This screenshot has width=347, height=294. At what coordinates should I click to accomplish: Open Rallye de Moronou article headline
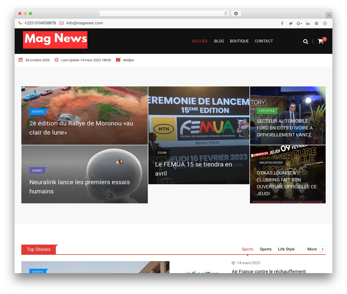[81, 128]
